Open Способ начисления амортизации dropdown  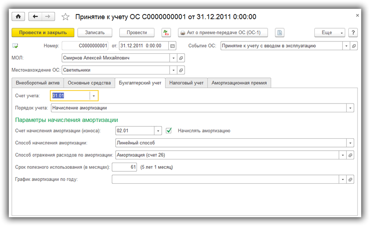[350, 143]
